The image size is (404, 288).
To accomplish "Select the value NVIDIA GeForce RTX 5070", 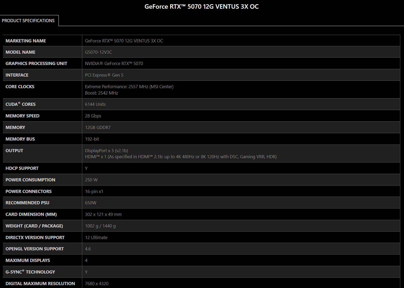I will tap(114, 63).
